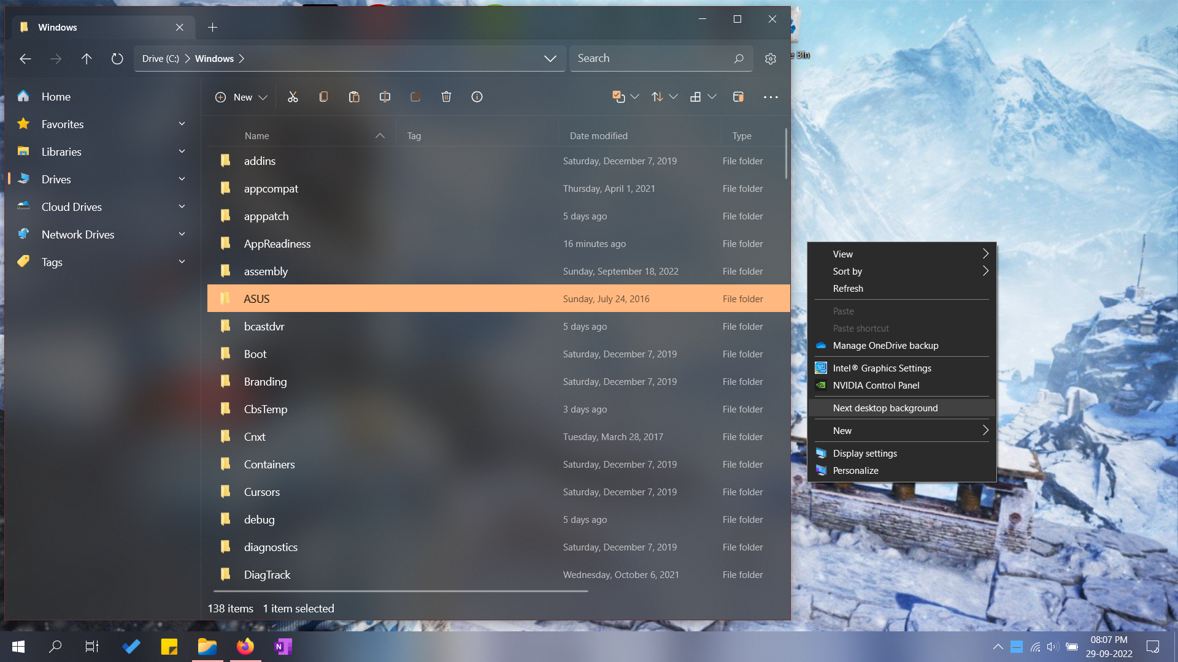Click the Delete trash icon
The image size is (1178, 662).
pos(446,97)
